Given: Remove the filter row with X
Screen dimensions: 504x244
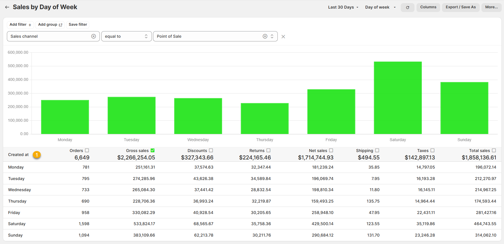Looking at the screenshot, I should coord(283,37).
